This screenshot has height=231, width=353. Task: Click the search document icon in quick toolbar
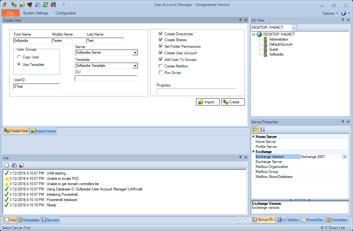click(38, 5)
